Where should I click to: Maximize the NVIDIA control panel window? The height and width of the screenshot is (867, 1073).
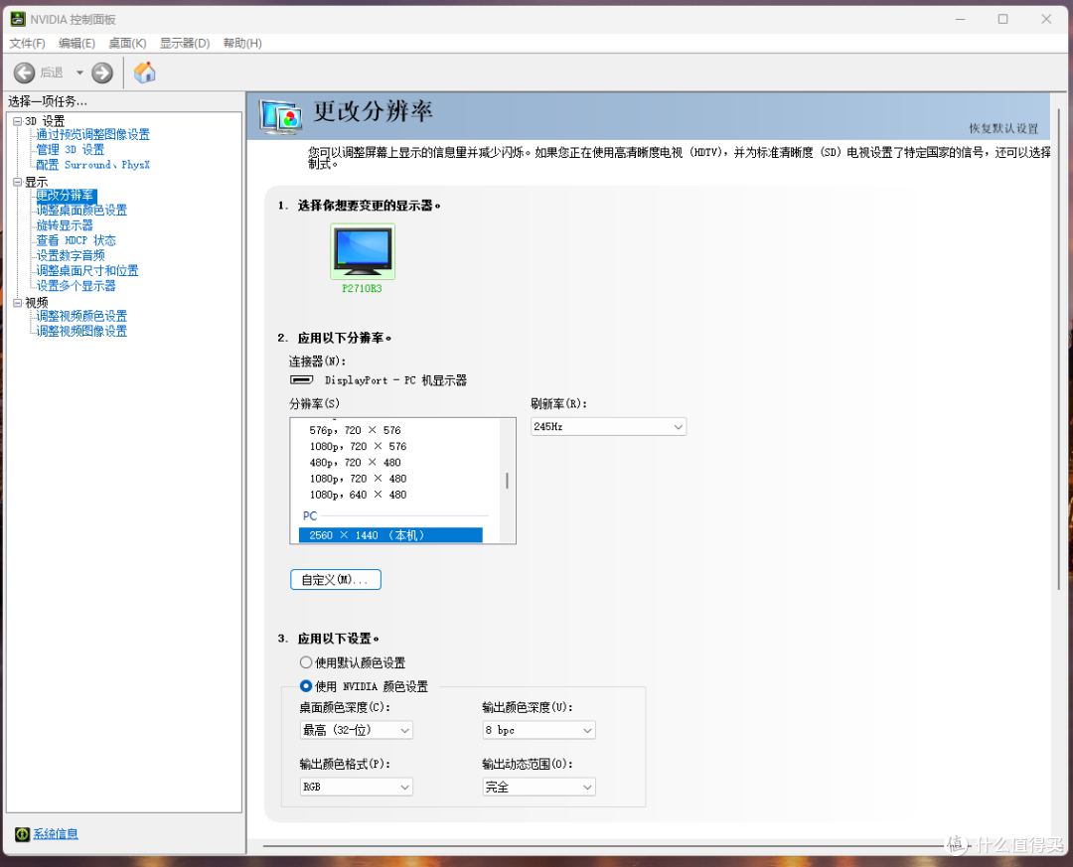click(x=1003, y=19)
